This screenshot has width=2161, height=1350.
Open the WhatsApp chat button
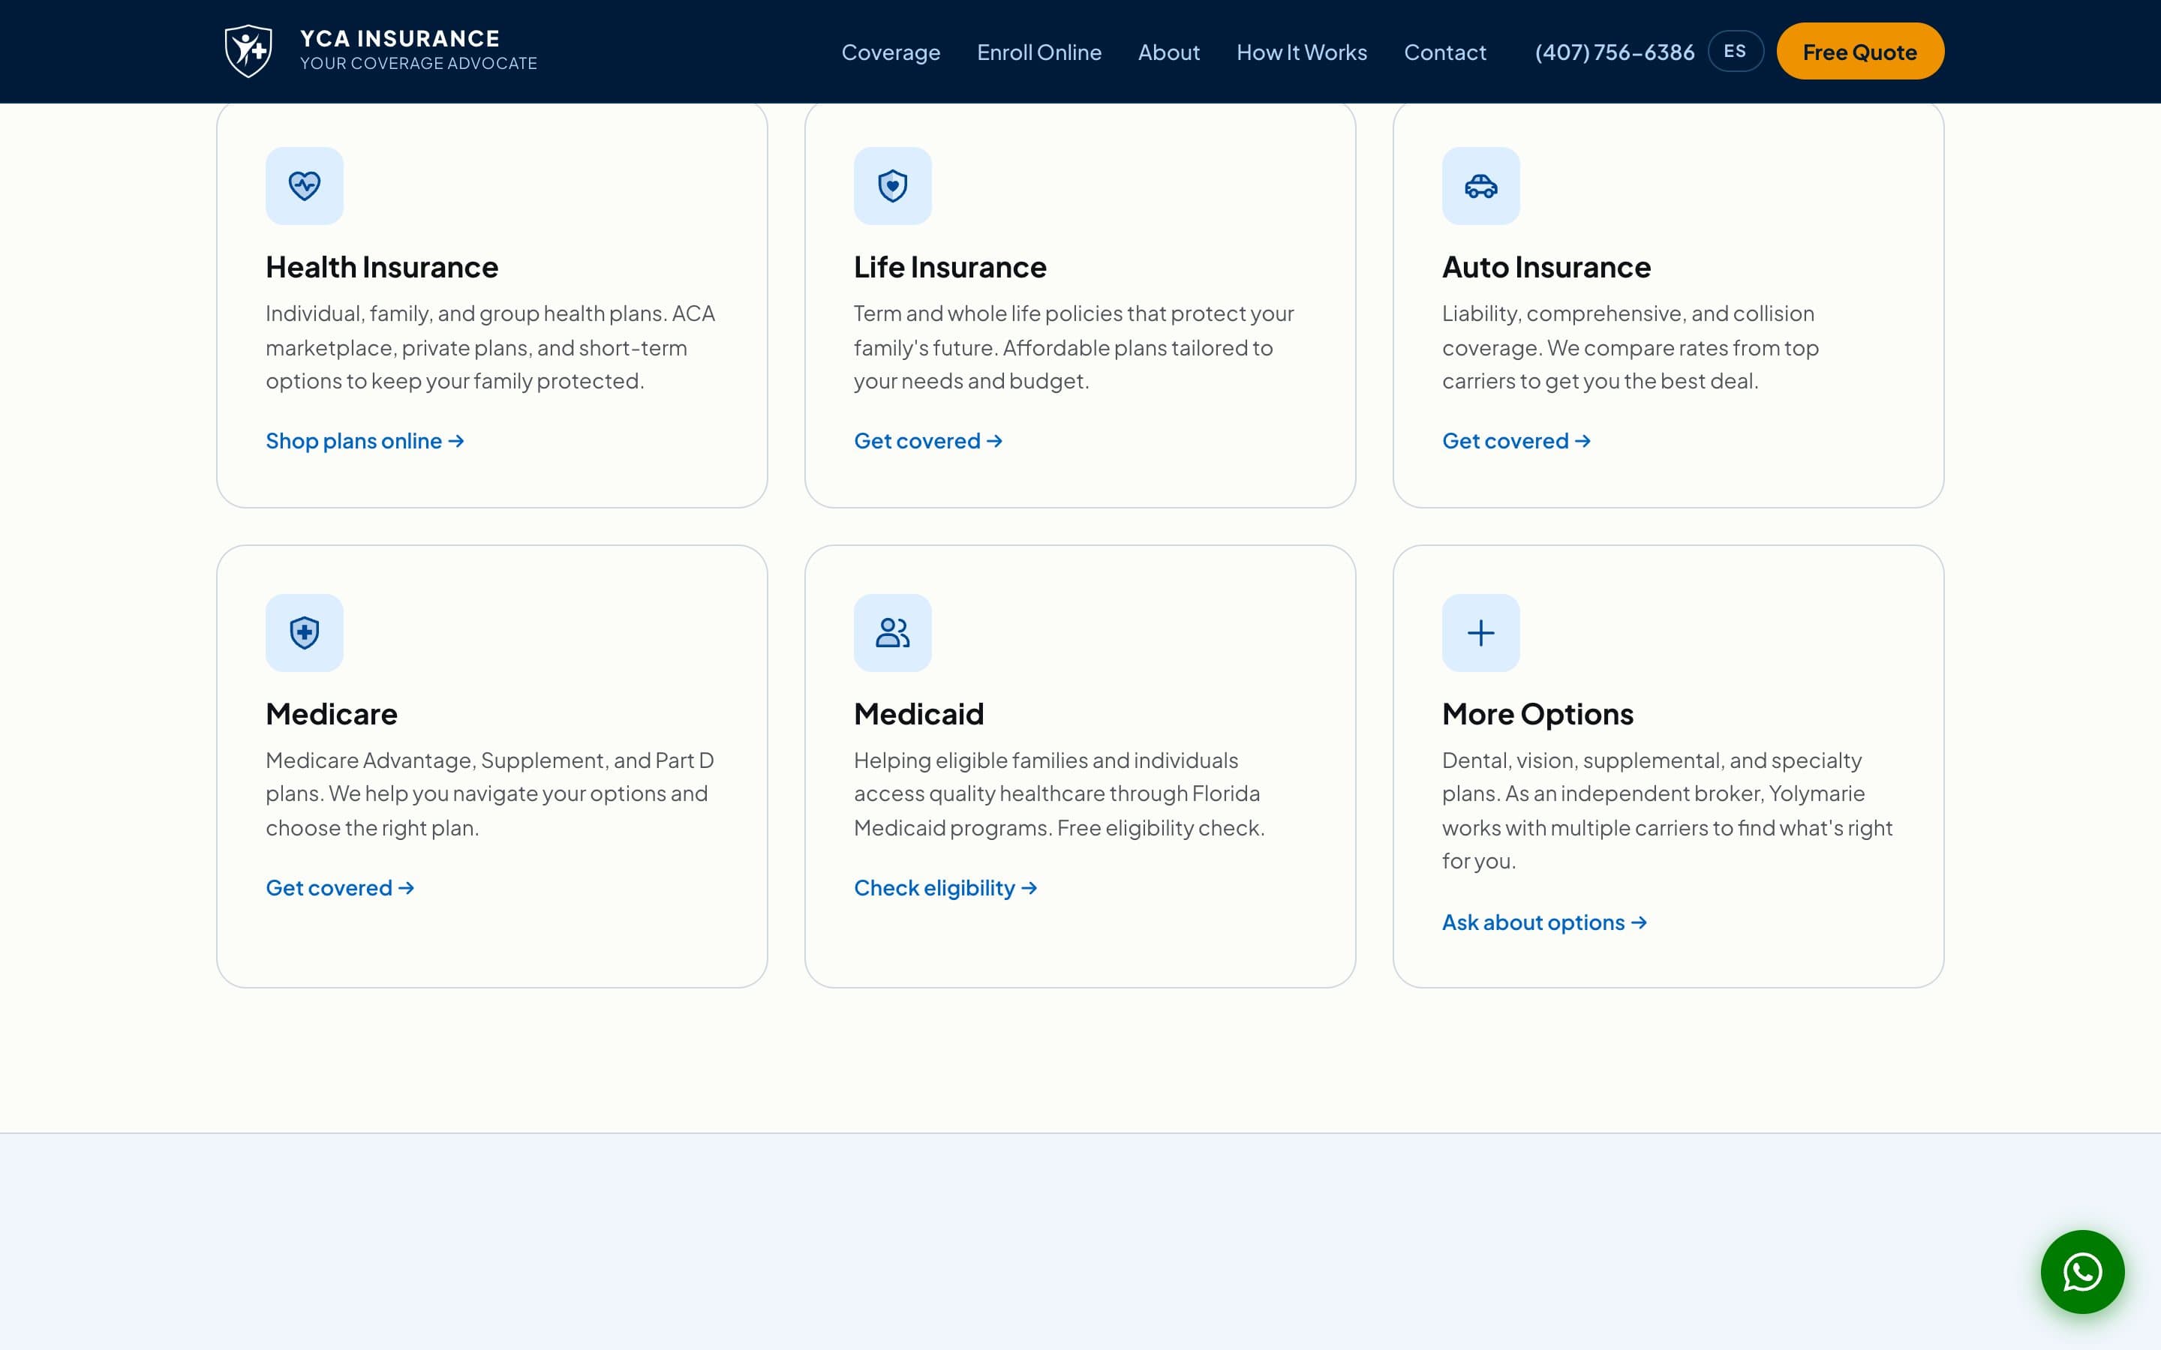click(x=2082, y=1271)
